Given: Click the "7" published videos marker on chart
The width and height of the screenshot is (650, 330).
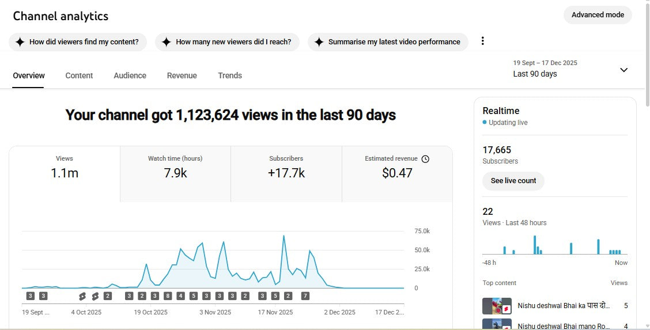Looking at the screenshot, I should 305,296.
